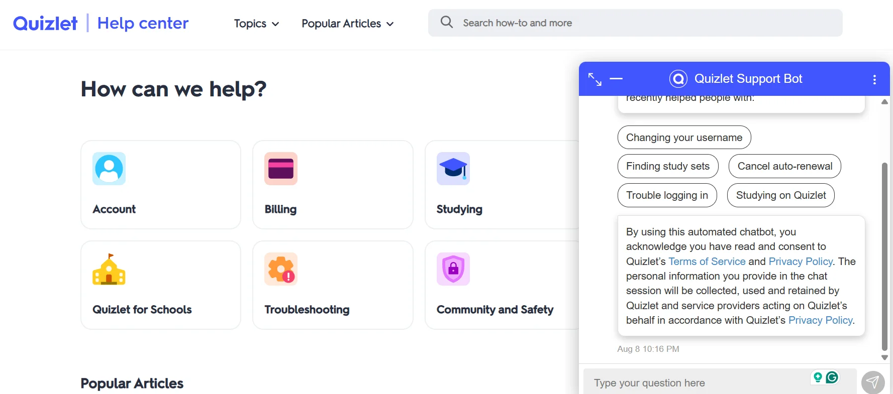Choose the 'Studying on Quizlet' suggestion
The image size is (893, 394).
pos(781,195)
